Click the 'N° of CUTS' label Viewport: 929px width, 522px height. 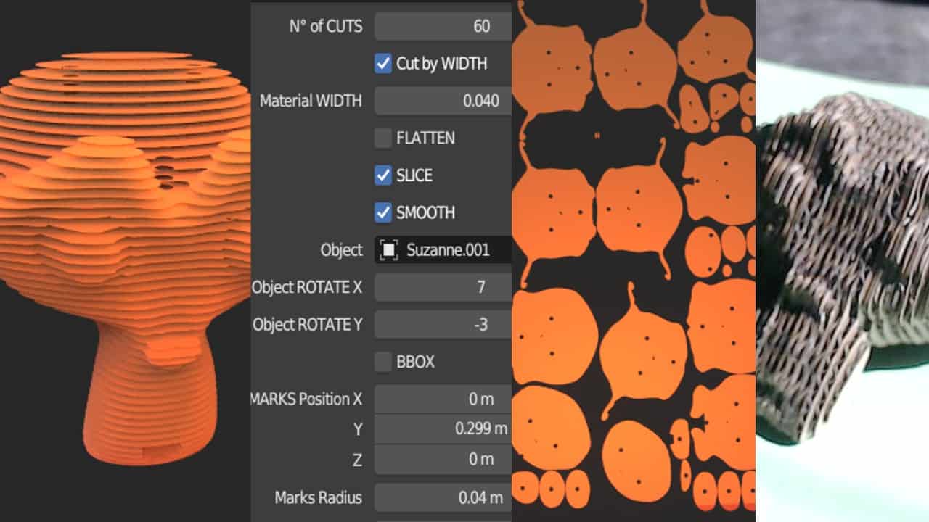325,27
